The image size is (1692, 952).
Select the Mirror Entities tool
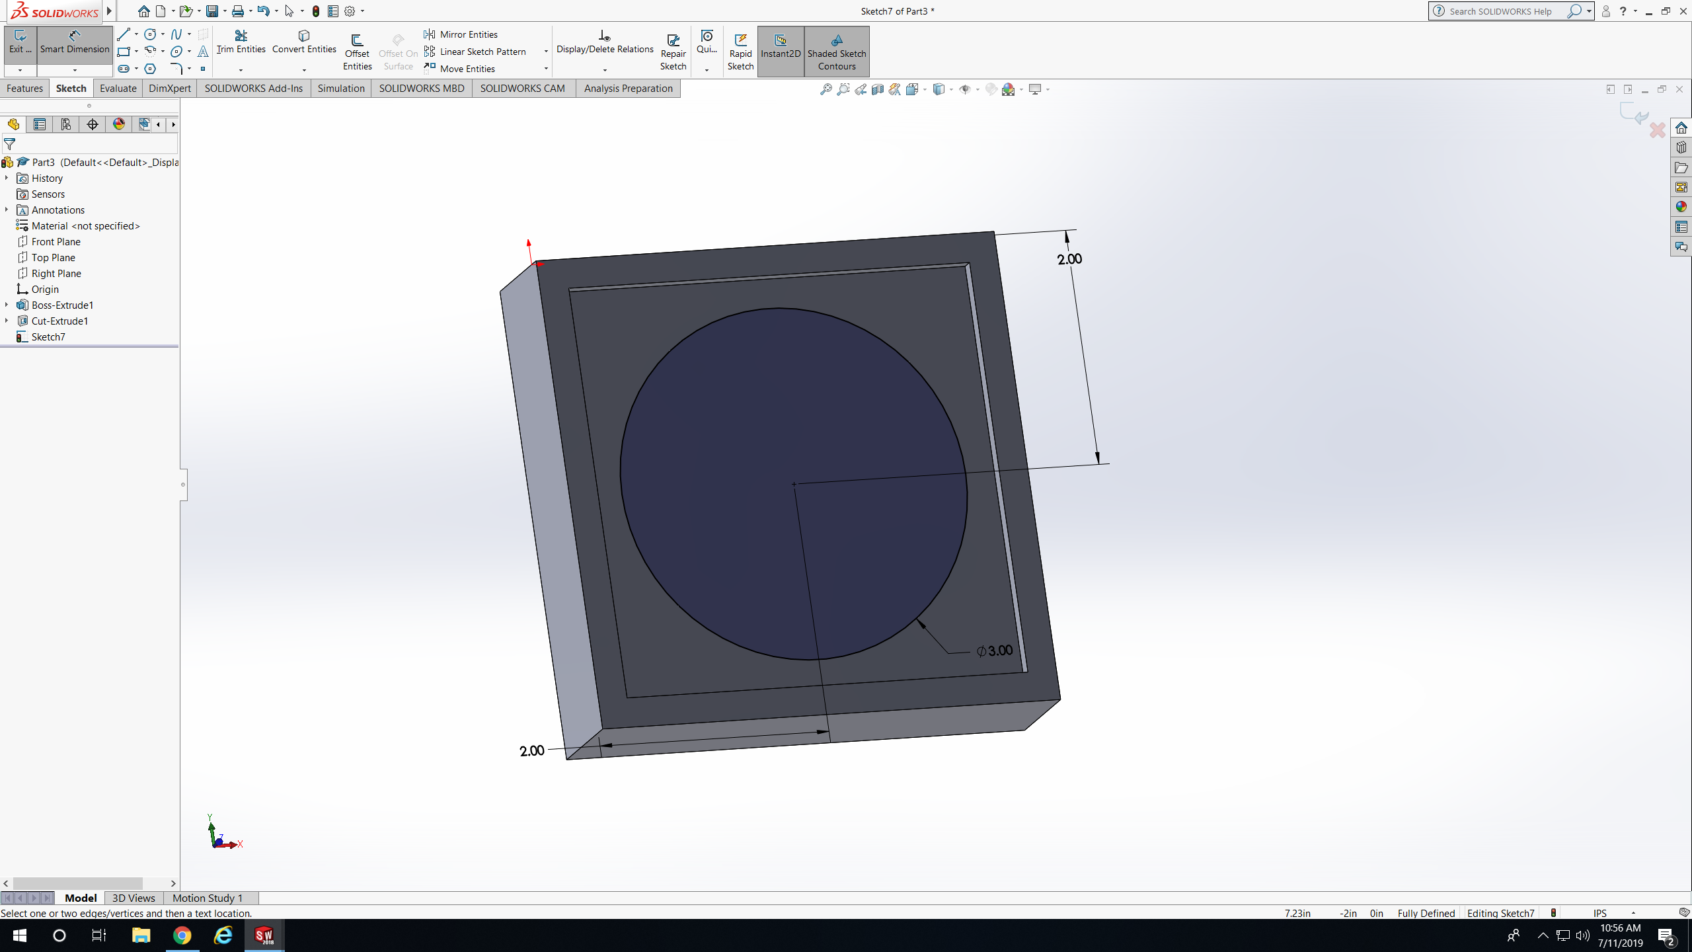tap(461, 34)
